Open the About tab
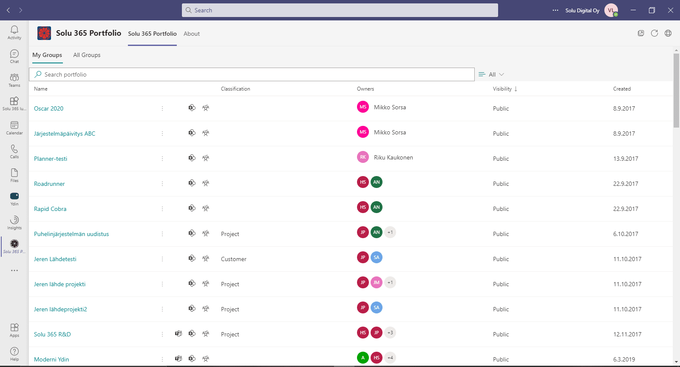 pyautogui.click(x=192, y=34)
